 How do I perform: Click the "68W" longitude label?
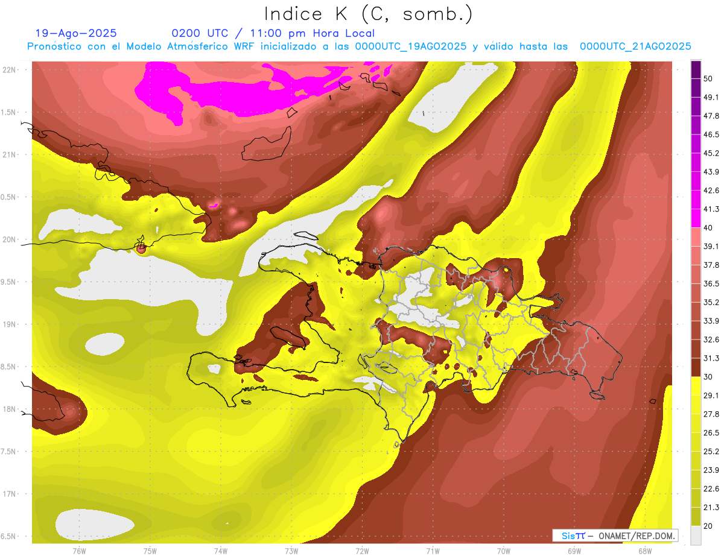pyautogui.click(x=645, y=551)
